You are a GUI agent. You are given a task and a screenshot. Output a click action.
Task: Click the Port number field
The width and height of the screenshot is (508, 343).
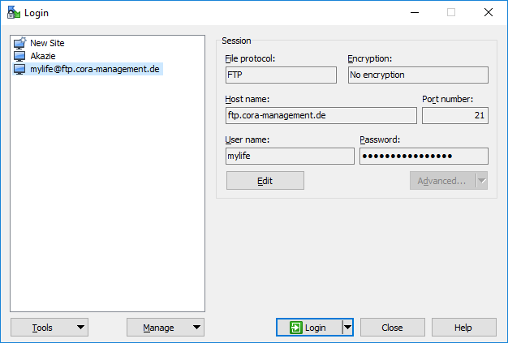click(454, 115)
